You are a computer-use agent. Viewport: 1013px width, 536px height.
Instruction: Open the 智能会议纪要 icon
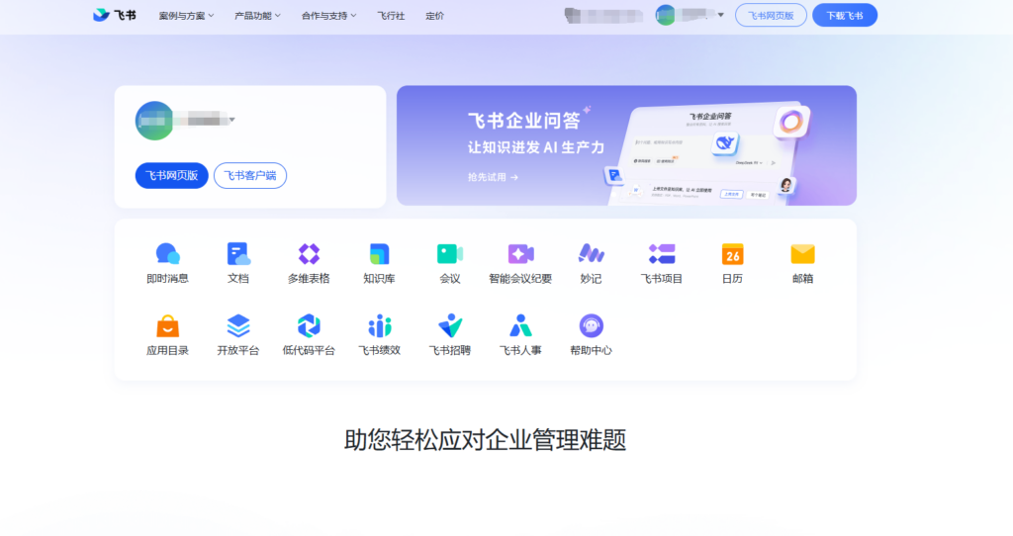[x=520, y=254]
